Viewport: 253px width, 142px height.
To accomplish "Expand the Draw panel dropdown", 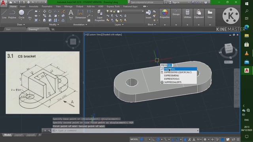I will (x=21, y=24).
